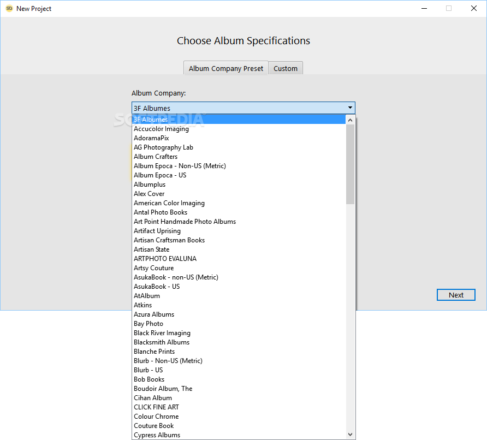This screenshot has width=487, height=440.
Task: Select Azura Albums
Action: point(239,314)
